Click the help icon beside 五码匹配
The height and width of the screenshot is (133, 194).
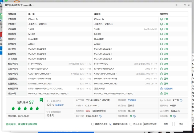point(175,116)
